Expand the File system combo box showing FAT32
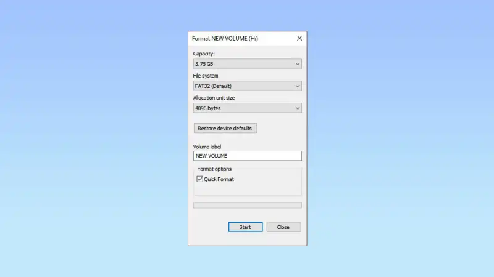The width and height of the screenshot is (494, 277). point(248,86)
